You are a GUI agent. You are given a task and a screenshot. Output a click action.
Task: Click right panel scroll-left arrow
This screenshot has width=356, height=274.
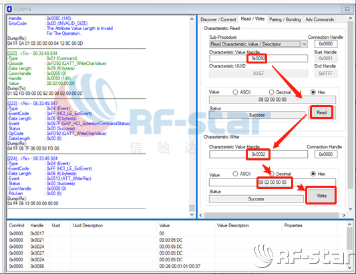coord(200,215)
